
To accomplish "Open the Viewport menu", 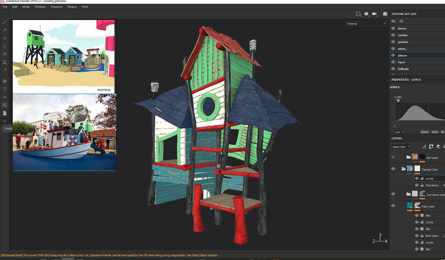I will point(56,7).
